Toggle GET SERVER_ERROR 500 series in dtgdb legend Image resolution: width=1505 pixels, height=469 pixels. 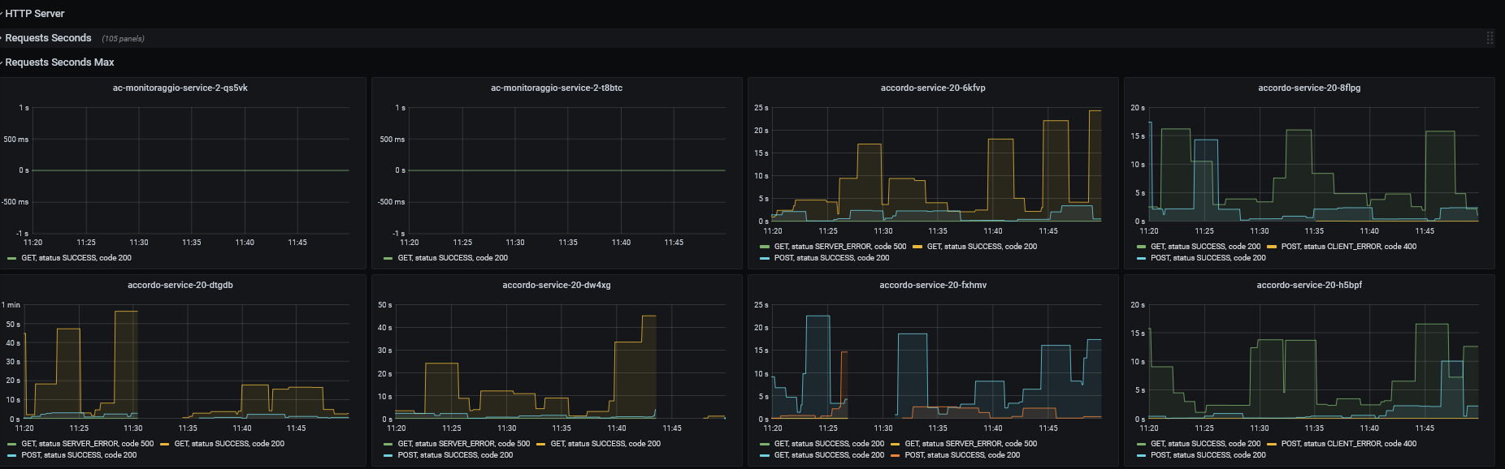87,444
